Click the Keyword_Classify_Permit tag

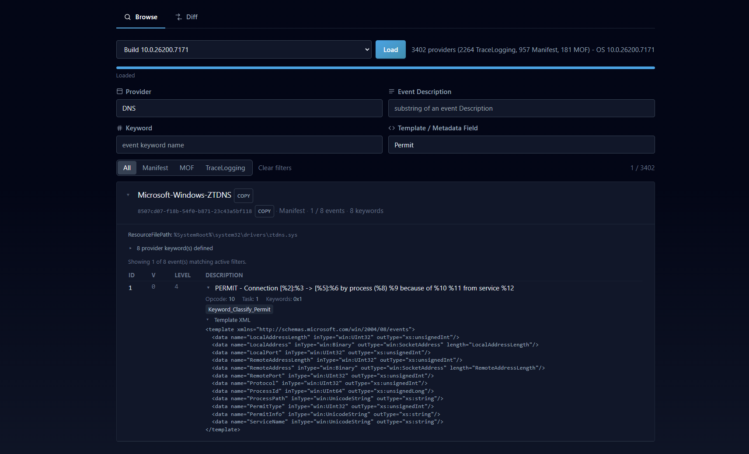(239, 310)
